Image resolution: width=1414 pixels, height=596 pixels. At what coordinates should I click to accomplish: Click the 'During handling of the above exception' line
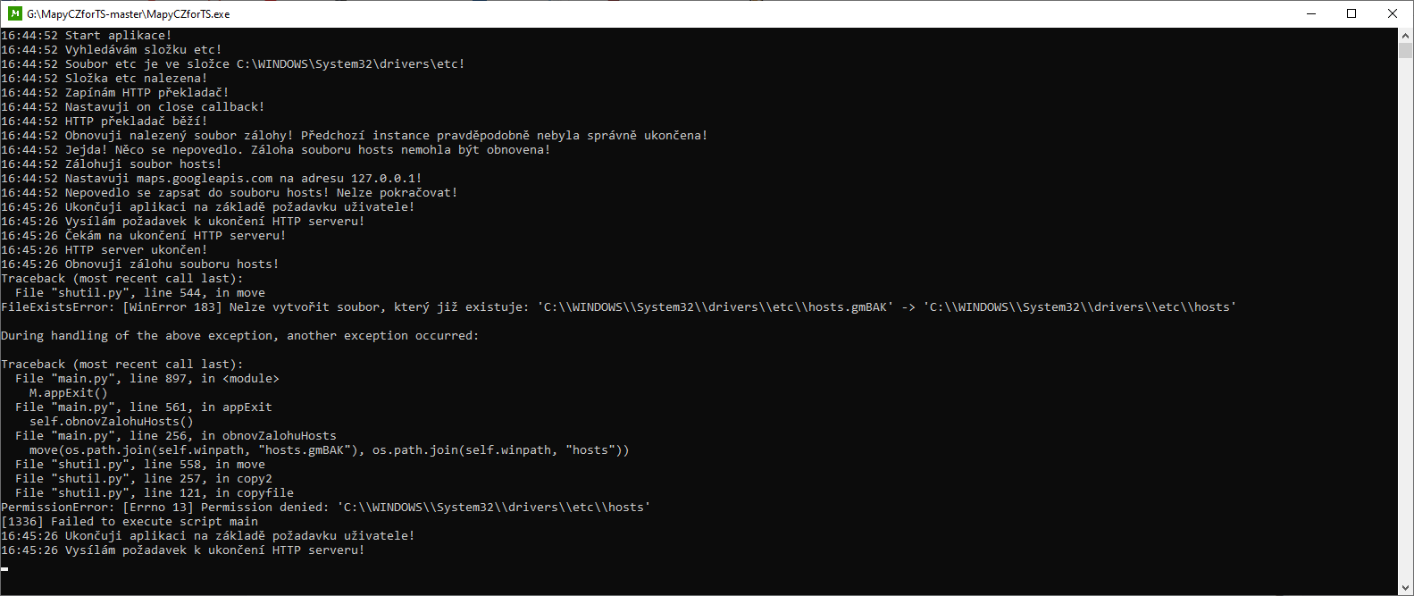tap(240, 336)
